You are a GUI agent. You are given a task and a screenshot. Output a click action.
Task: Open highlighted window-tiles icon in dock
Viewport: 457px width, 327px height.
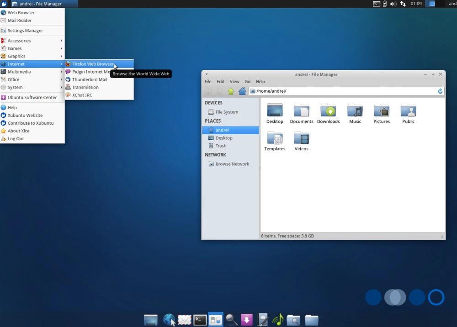pos(216,320)
